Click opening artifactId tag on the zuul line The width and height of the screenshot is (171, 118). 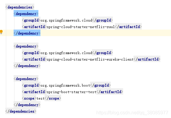click(x=34, y=27)
